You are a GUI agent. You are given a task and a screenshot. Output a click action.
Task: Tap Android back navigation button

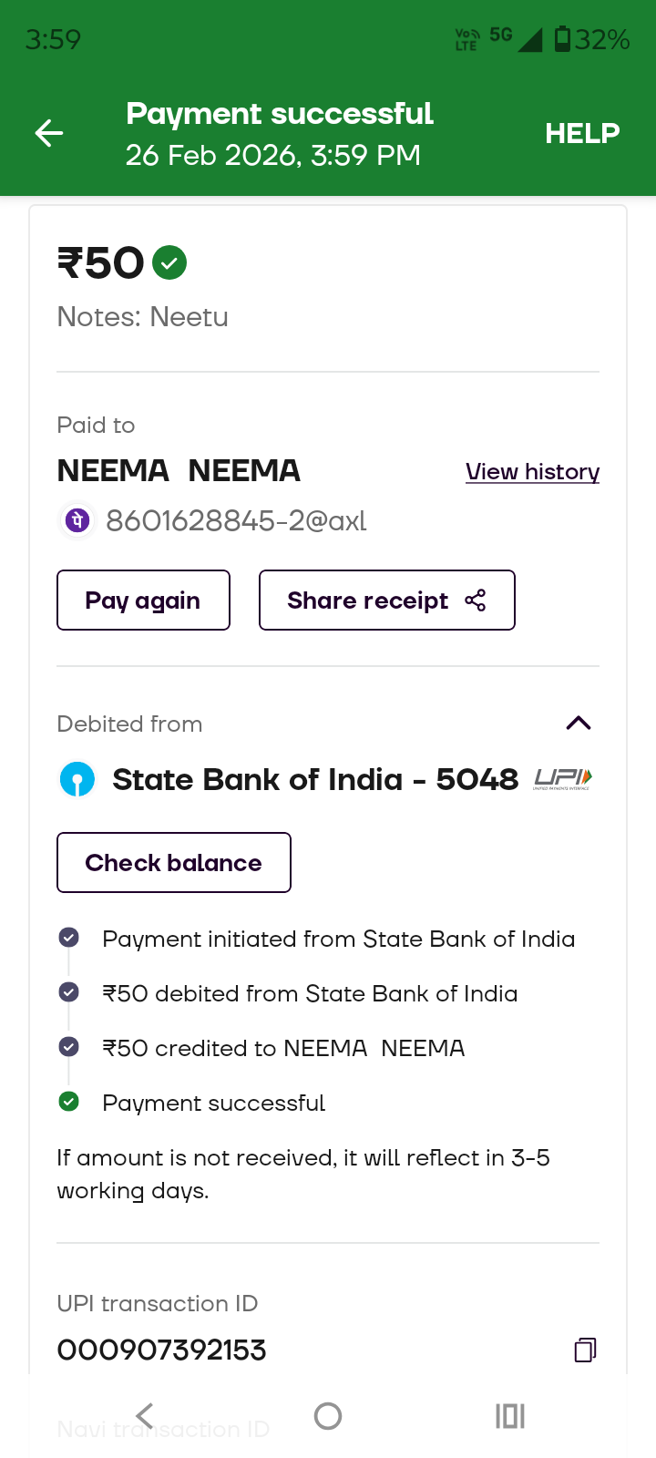pyautogui.click(x=144, y=1415)
